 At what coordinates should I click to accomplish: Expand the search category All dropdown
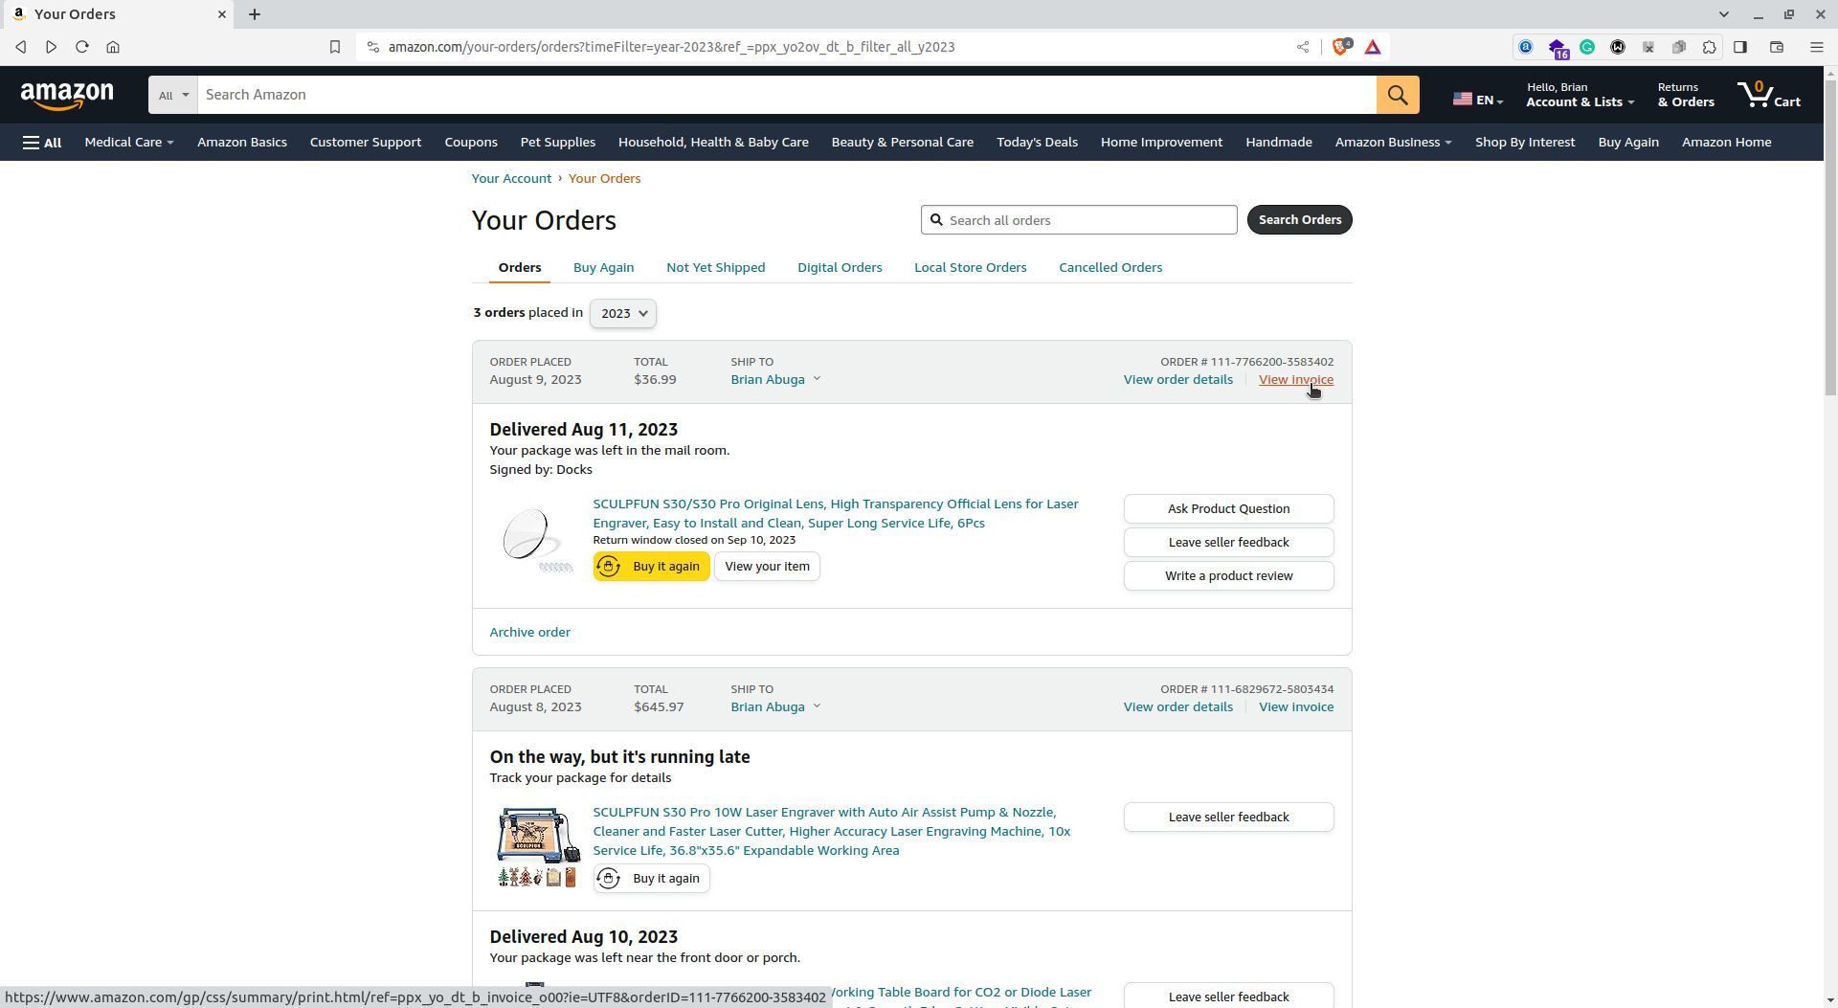[x=172, y=95]
